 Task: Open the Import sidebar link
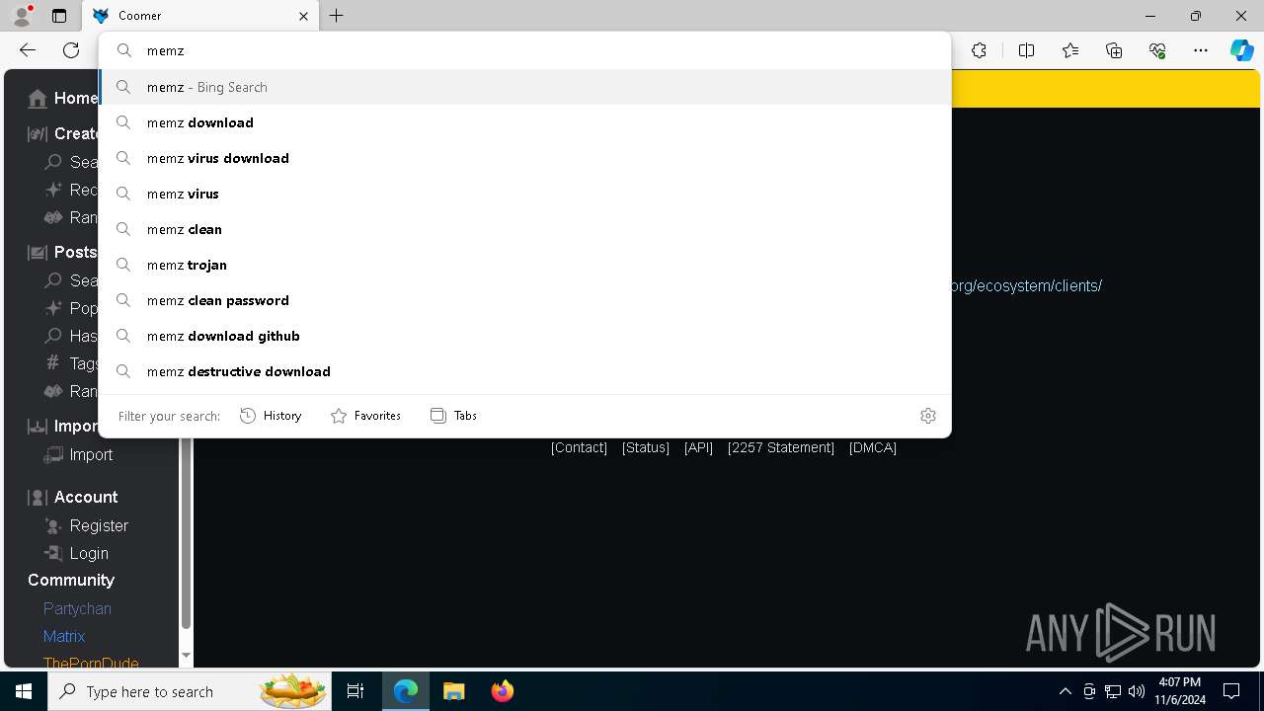click(79, 454)
